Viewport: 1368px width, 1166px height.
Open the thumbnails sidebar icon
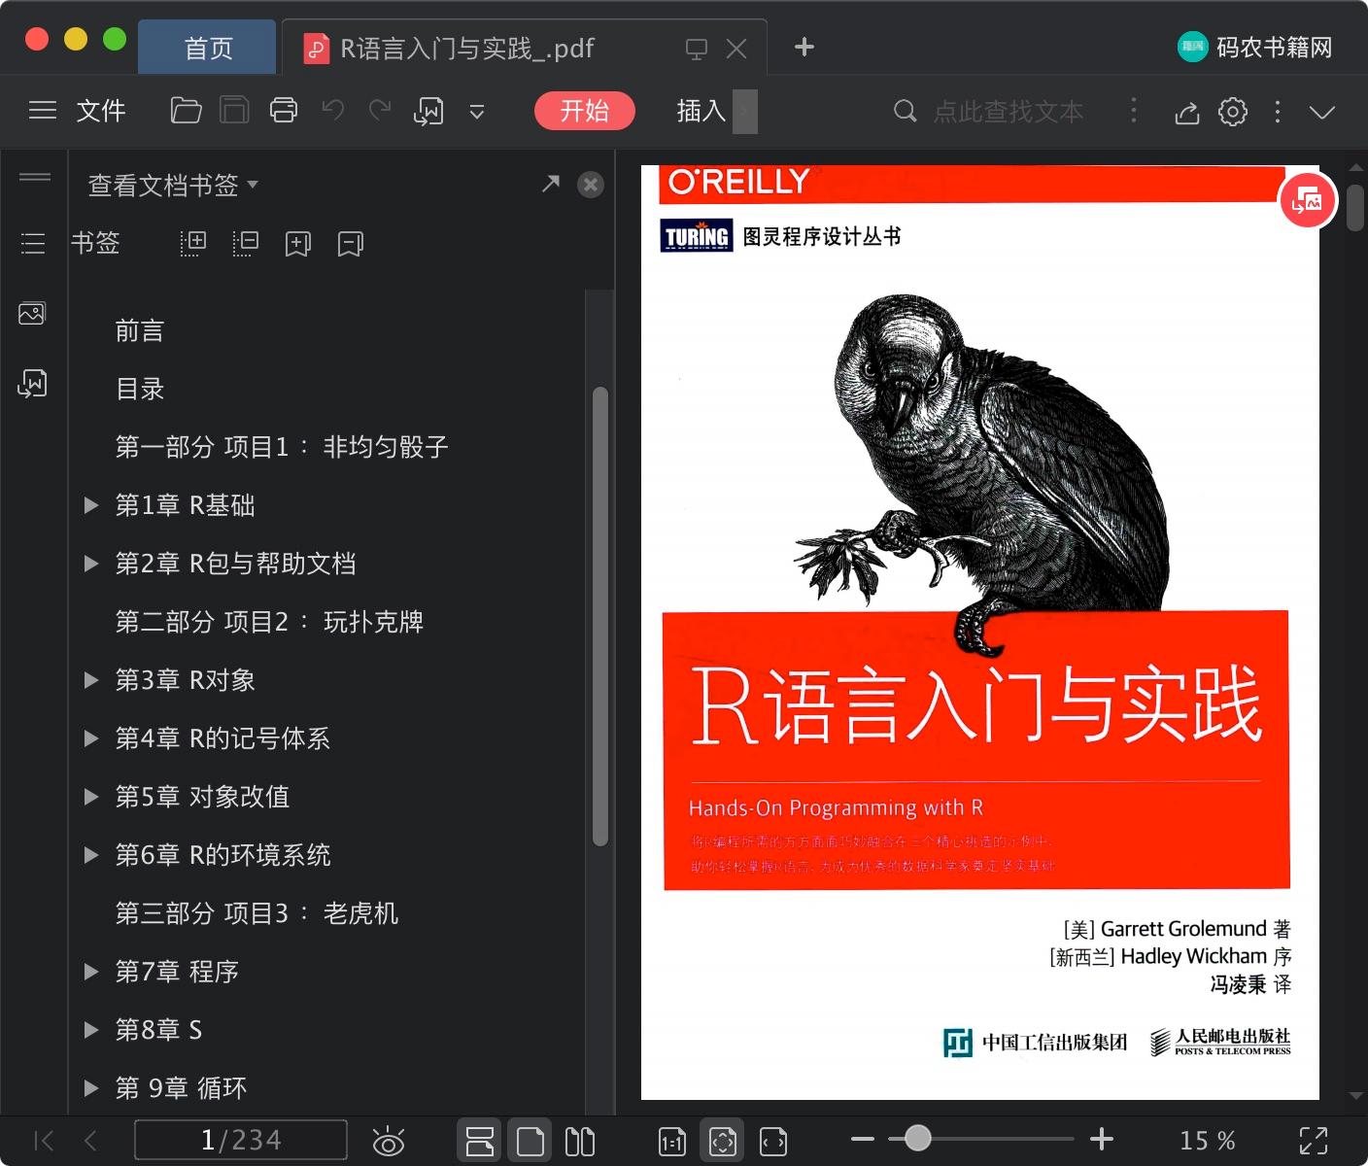32,313
